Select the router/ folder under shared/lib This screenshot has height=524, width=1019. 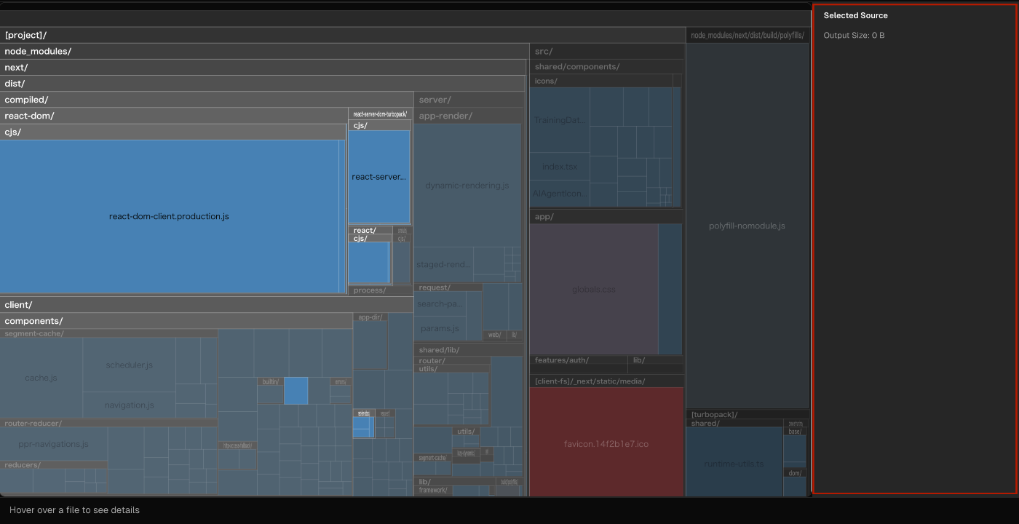tap(452, 361)
